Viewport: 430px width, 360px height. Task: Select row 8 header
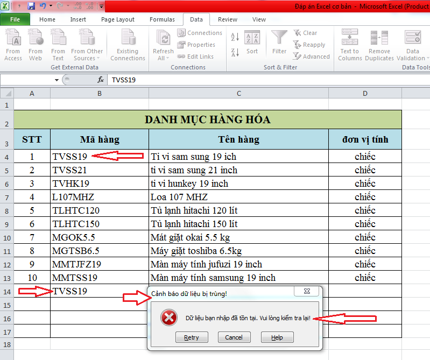[x=7, y=211]
